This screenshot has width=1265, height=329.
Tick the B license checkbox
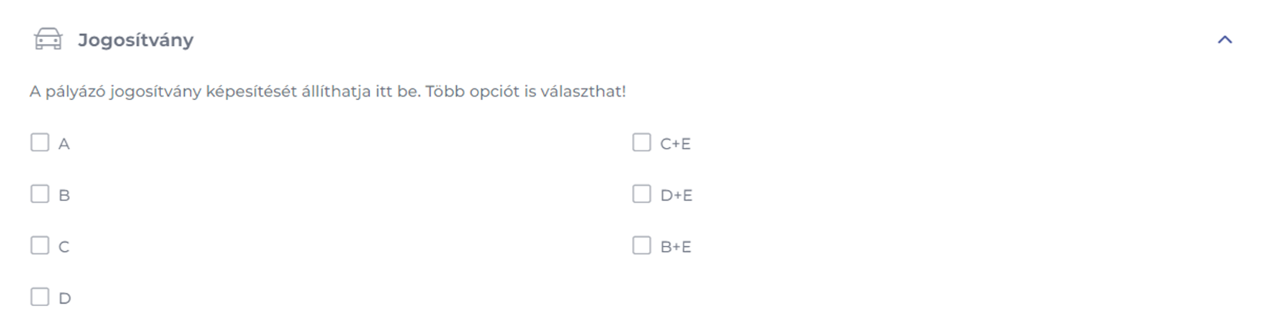[39, 194]
